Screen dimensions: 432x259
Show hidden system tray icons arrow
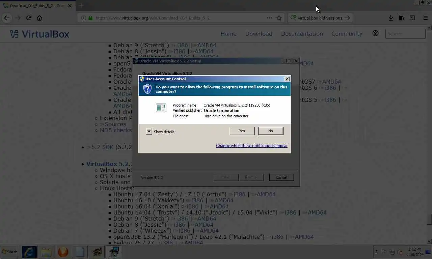click(x=376, y=252)
